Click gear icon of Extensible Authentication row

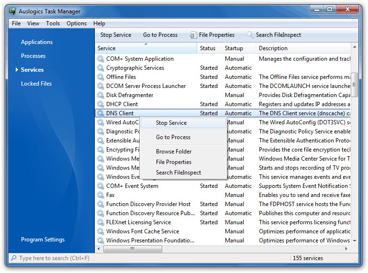[x=100, y=141]
